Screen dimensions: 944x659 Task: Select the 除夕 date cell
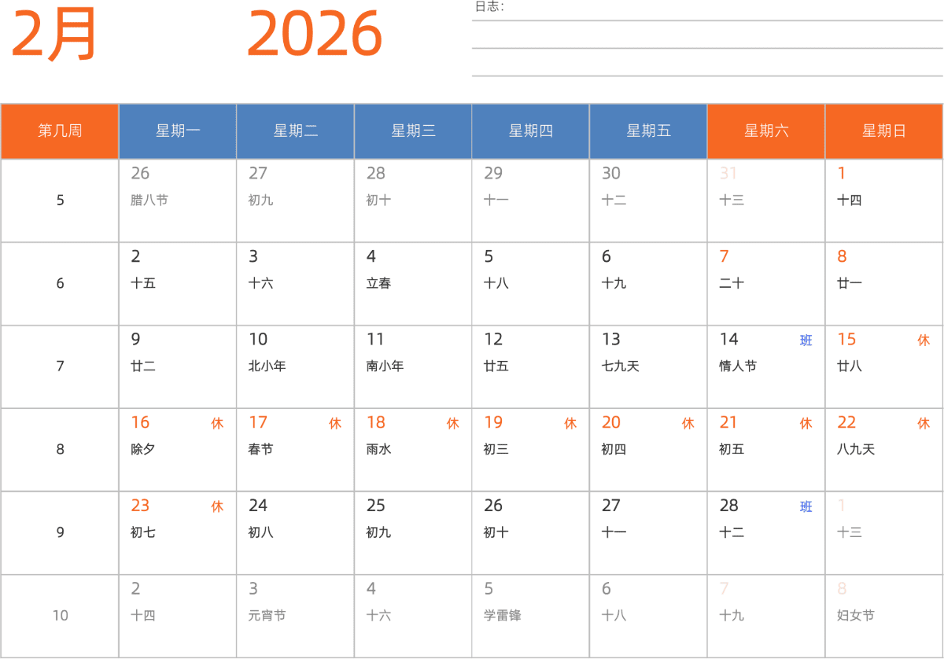point(178,450)
